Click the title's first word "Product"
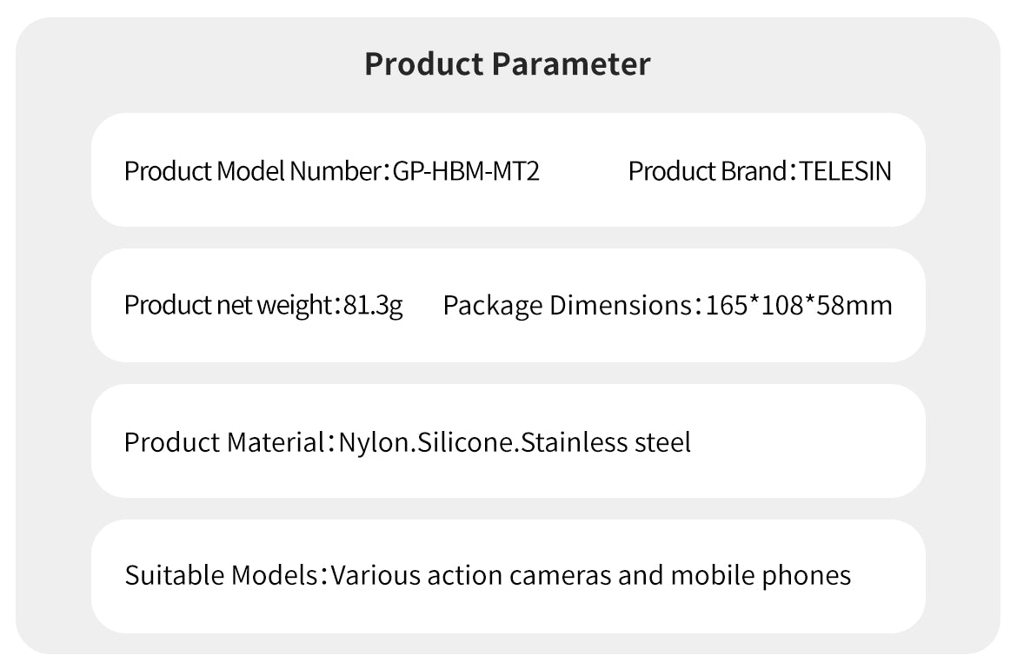Image resolution: width=1017 pixels, height=669 pixels. [x=423, y=64]
